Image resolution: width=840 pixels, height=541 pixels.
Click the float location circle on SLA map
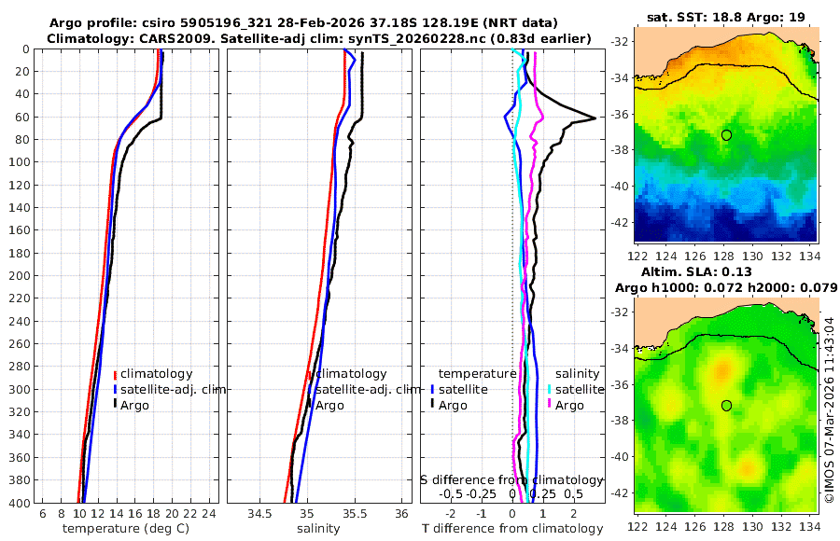(x=726, y=406)
